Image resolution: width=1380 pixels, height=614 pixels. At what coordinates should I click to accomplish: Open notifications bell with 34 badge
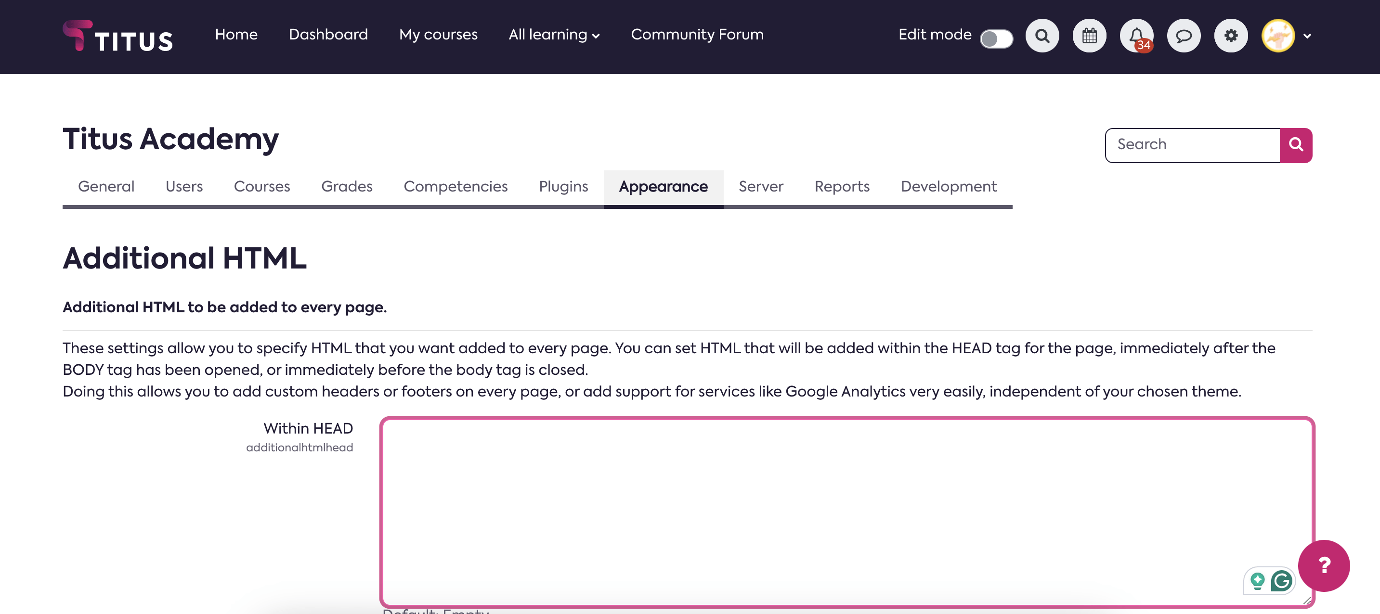click(x=1136, y=36)
